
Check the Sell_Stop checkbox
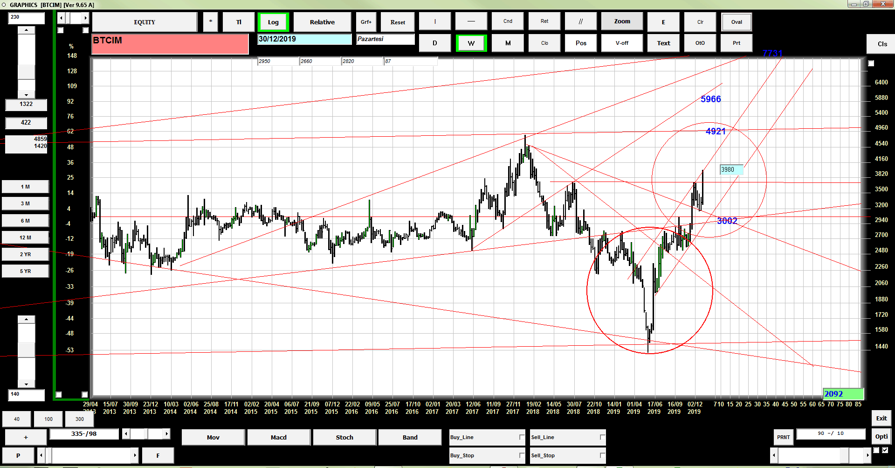coord(602,455)
